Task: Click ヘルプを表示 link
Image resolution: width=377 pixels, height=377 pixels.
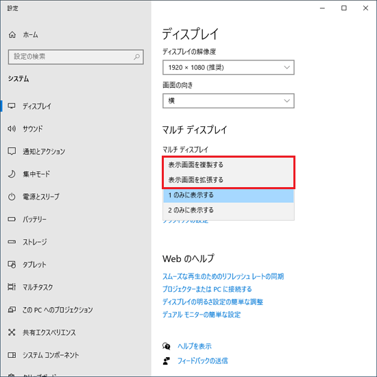Action: pos(195,346)
